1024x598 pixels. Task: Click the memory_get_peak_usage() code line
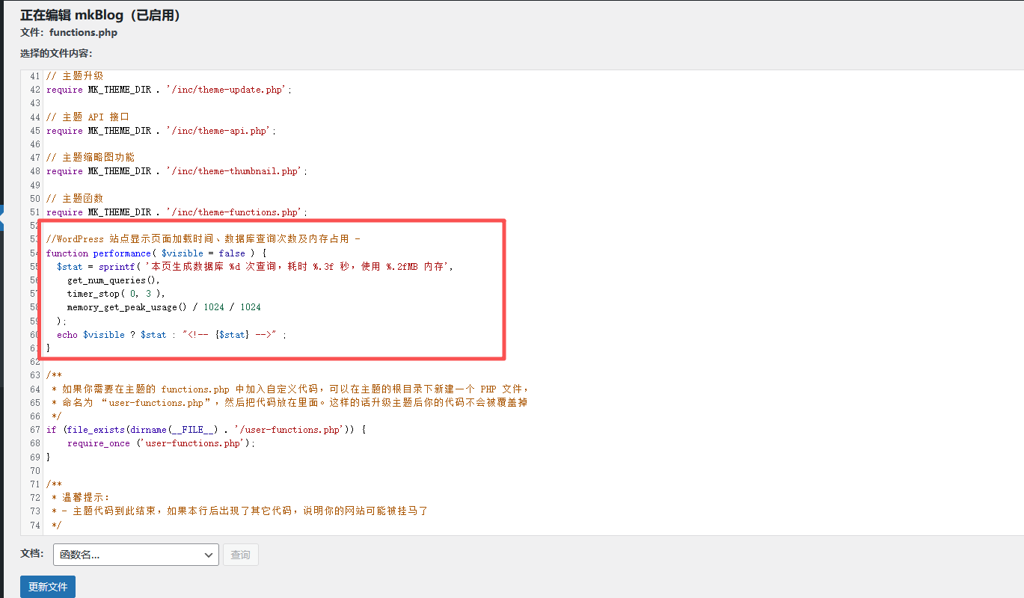(163, 307)
